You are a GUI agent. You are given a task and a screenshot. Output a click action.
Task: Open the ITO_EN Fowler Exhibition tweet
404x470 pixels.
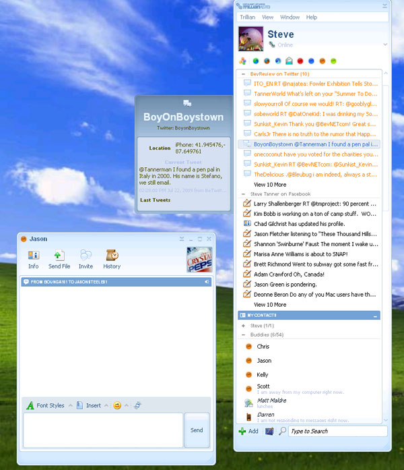click(x=309, y=84)
